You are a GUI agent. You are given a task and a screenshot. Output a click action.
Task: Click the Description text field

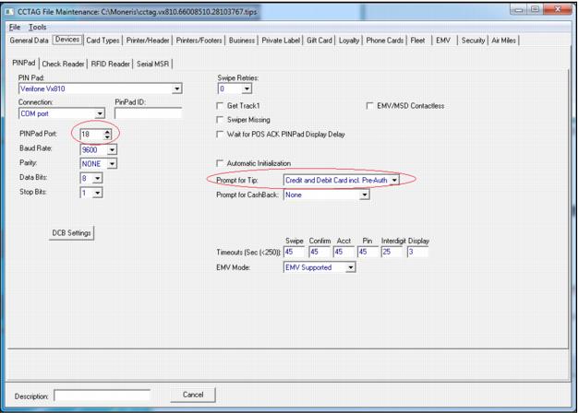(x=102, y=395)
